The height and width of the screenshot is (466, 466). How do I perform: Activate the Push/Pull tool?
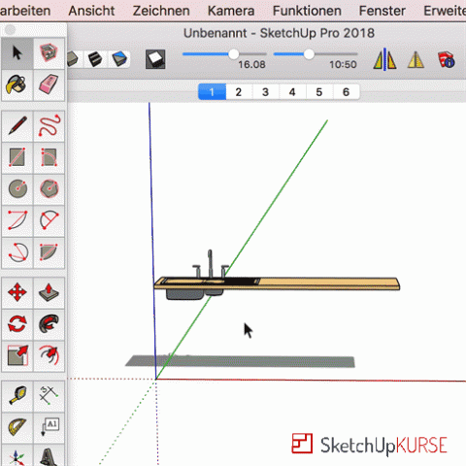49,292
